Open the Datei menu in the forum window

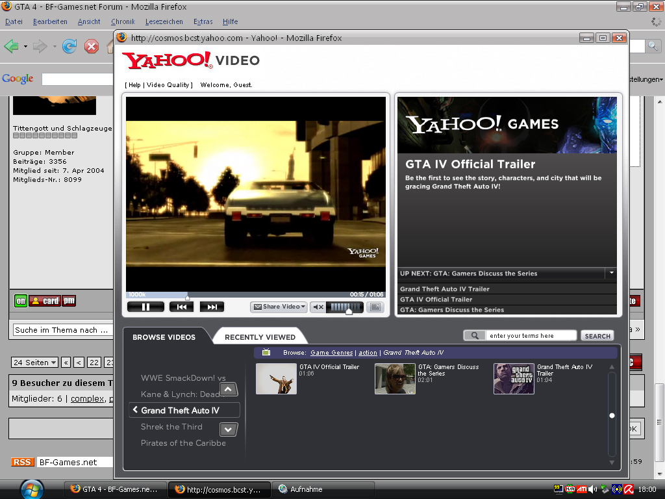coord(14,21)
